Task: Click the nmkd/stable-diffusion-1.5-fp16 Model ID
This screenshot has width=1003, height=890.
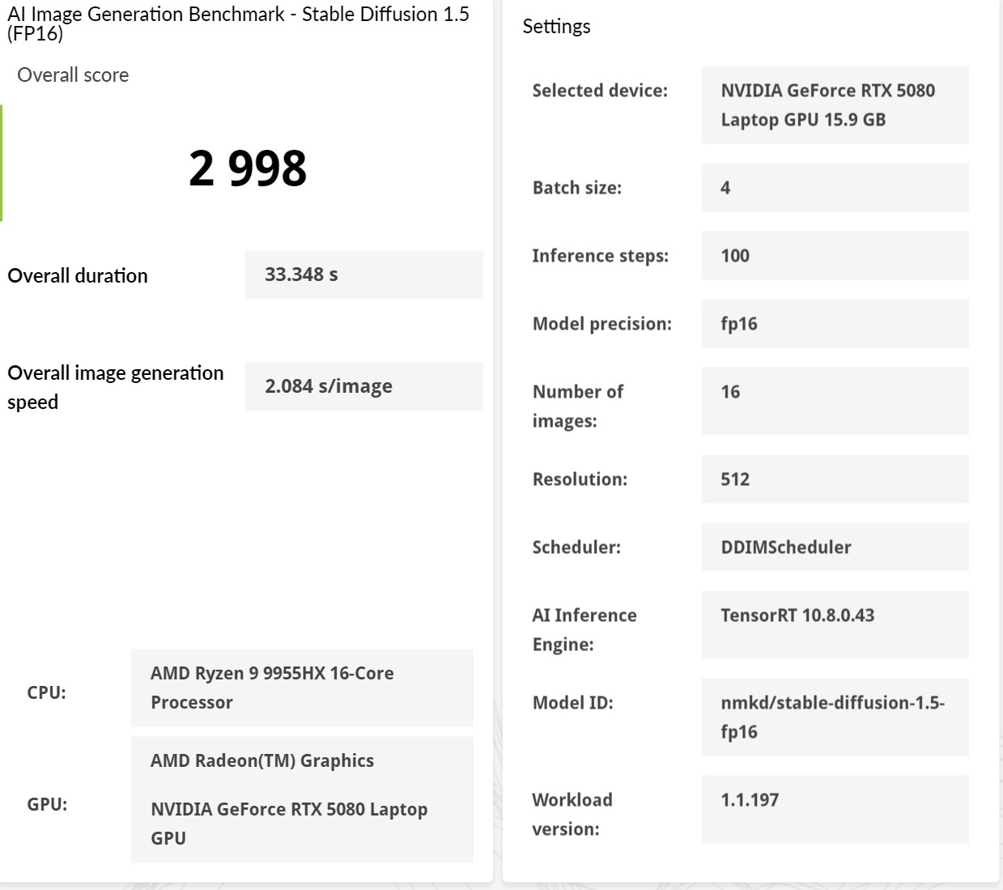Action: pos(835,717)
